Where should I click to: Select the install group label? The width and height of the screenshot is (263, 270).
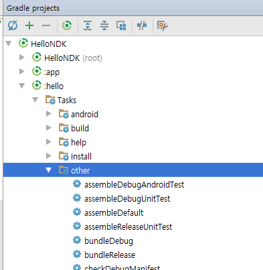[x=81, y=157]
